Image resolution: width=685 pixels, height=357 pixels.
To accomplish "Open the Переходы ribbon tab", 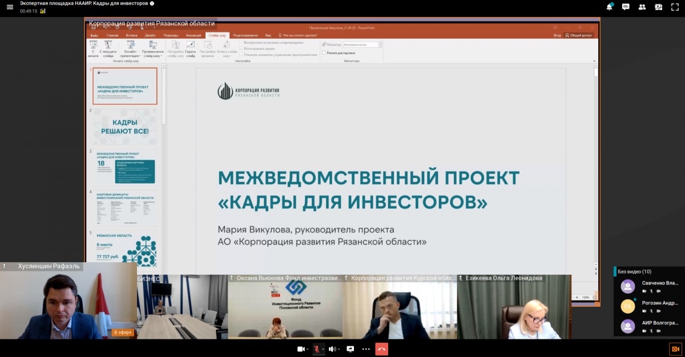I will (x=171, y=35).
